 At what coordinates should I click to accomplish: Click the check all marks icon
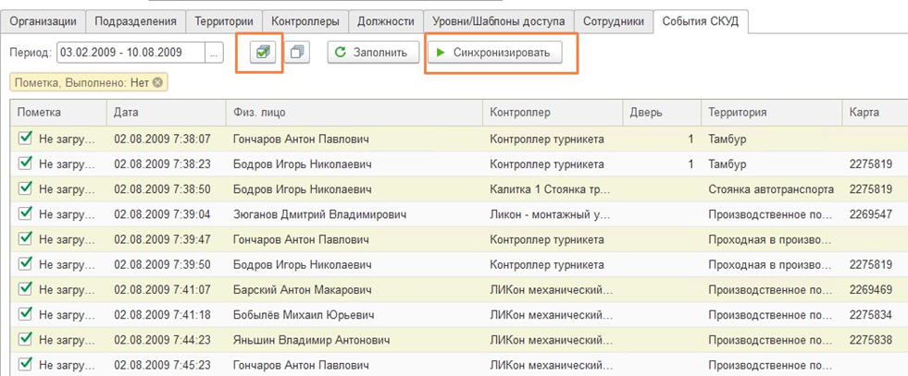click(263, 53)
